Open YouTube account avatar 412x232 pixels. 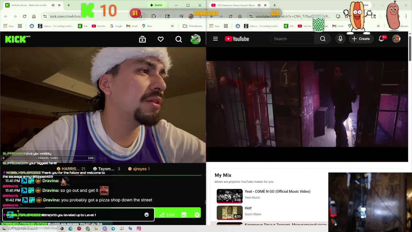[396, 39]
